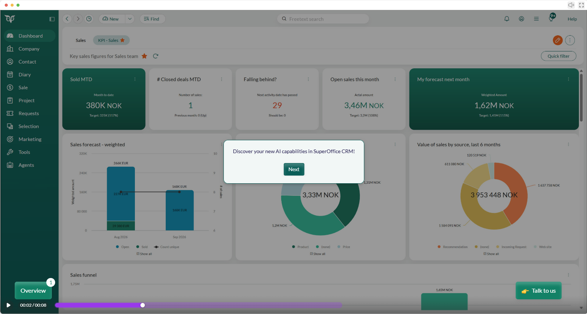Open the history clock icon
The image size is (587, 314).
89,19
